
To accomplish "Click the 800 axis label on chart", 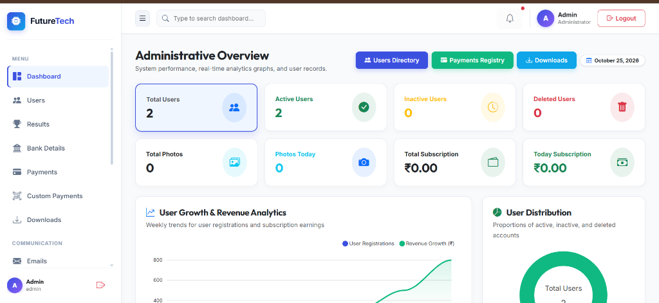I will pyautogui.click(x=158, y=260).
